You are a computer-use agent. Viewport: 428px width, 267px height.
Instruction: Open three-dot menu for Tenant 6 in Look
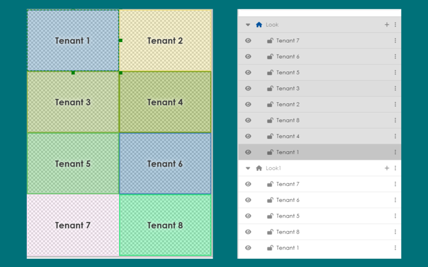395,56
